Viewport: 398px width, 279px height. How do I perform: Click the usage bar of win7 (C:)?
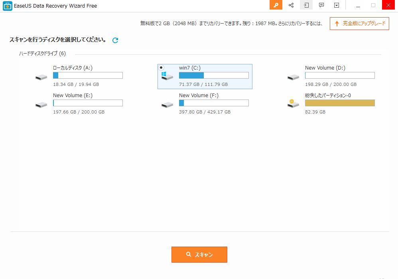[x=214, y=75]
